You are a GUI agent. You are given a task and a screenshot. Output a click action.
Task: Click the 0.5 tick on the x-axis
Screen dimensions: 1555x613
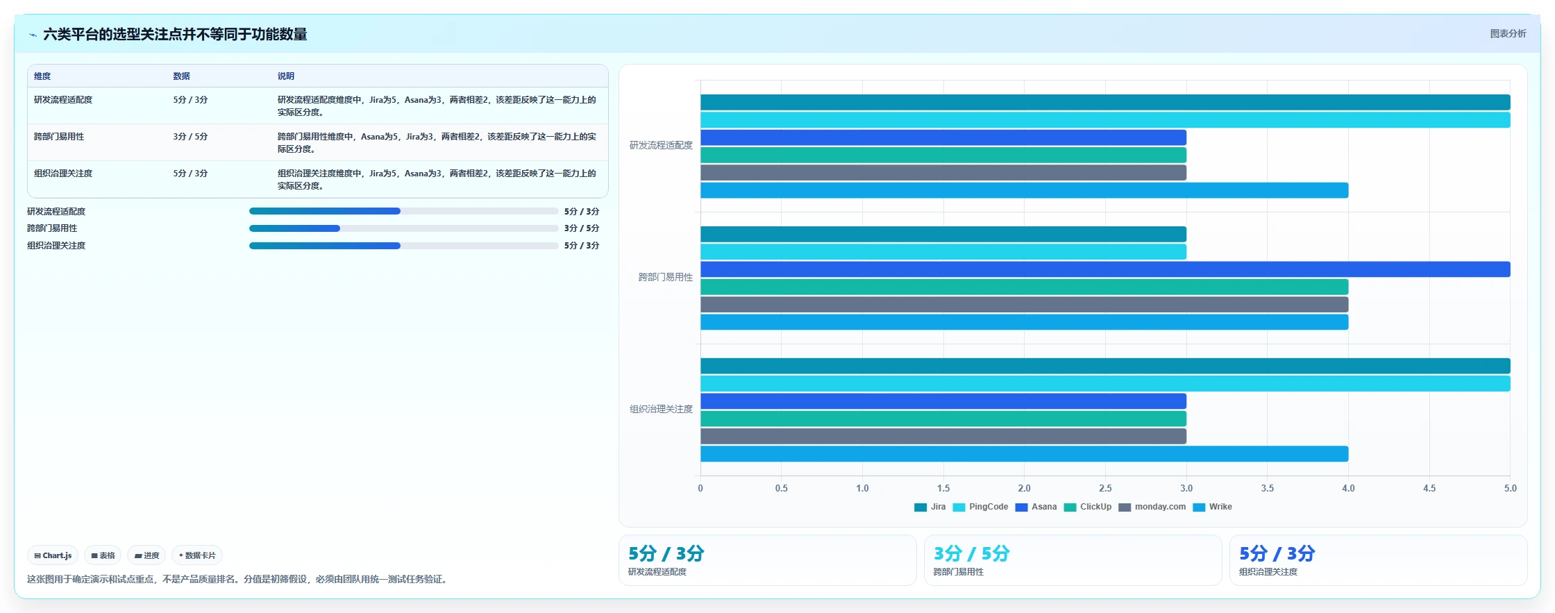(781, 489)
